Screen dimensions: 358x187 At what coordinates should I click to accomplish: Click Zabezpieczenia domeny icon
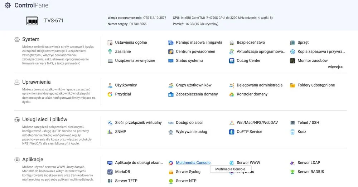pos(171,94)
